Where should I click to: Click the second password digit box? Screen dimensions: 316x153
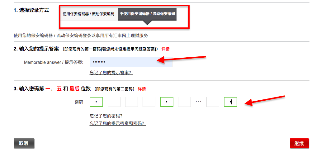(114, 102)
